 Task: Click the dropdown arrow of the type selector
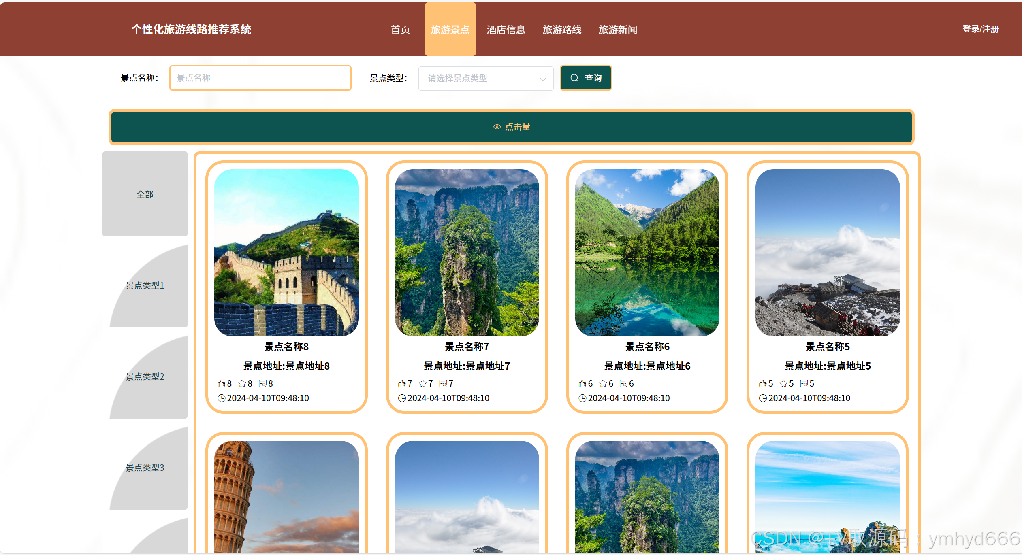[543, 79]
